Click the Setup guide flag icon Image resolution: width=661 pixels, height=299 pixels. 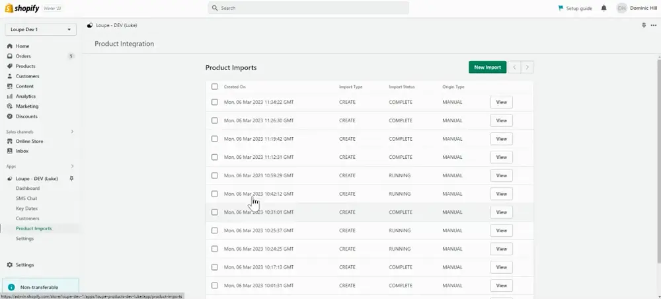pos(561,8)
